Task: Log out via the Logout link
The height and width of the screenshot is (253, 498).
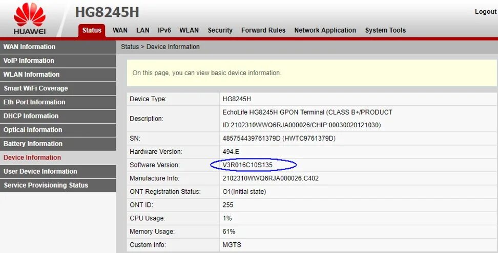Action: (486, 12)
